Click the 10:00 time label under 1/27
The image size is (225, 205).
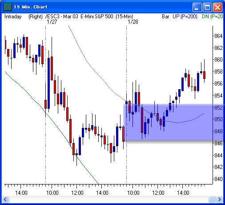click(x=52, y=193)
